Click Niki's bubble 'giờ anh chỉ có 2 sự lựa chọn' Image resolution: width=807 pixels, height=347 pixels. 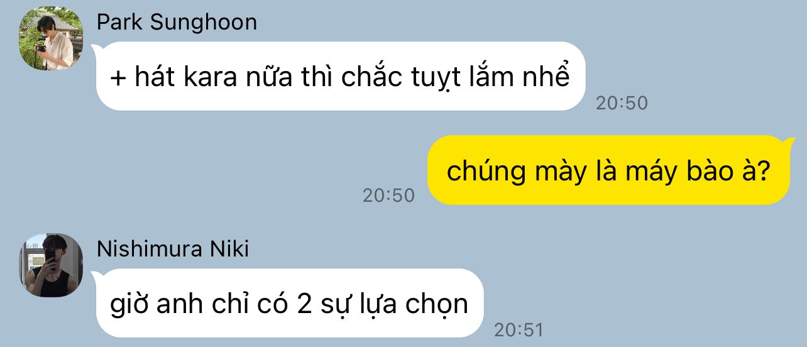click(289, 303)
